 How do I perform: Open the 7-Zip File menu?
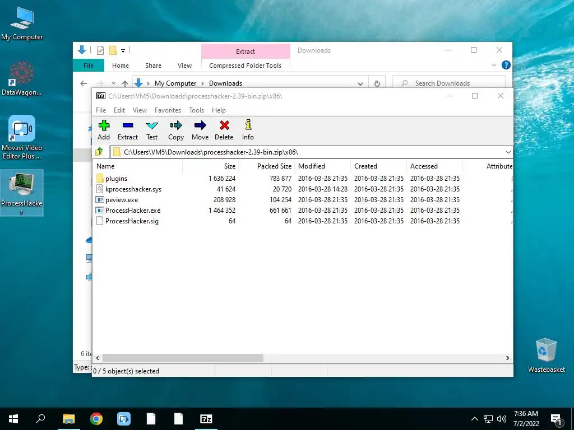pos(101,110)
